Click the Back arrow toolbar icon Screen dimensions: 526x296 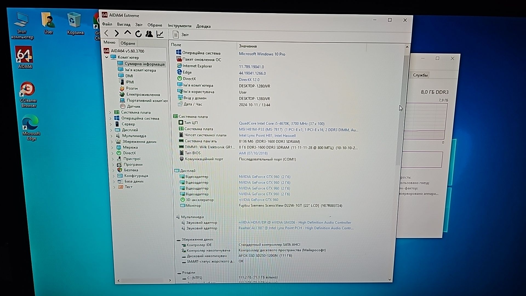point(106,33)
